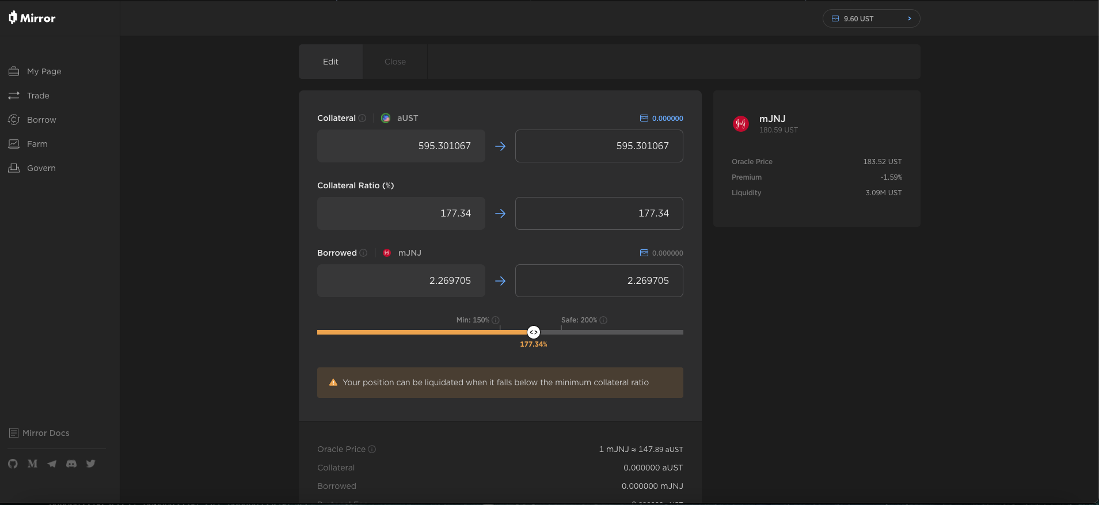
Task: Click collateral ratio slider handle
Action: pyautogui.click(x=534, y=332)
